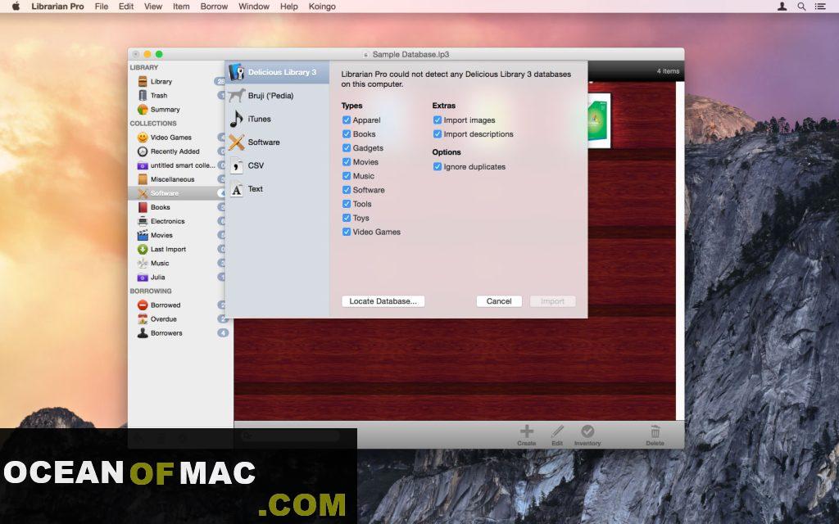
Task: Open the File menu
Action: pyautogui.click(x=101, y=7)
